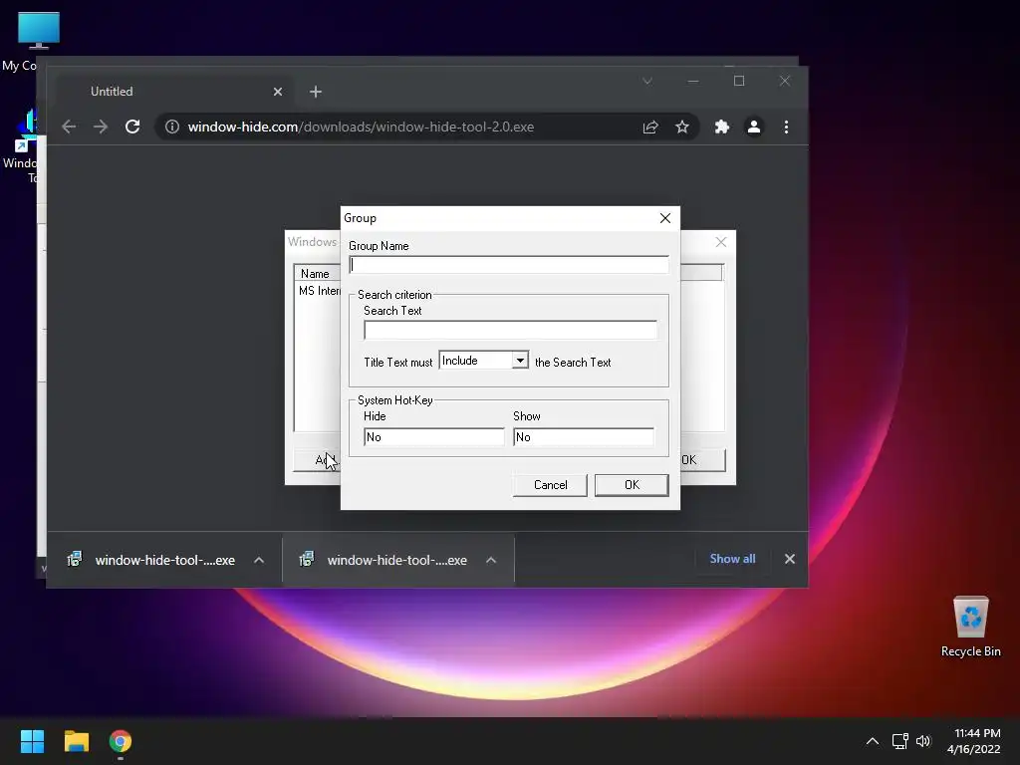The width and height of the screenshot is (1020, 765).
Task: Show all downloads
Action: [732, 559]
